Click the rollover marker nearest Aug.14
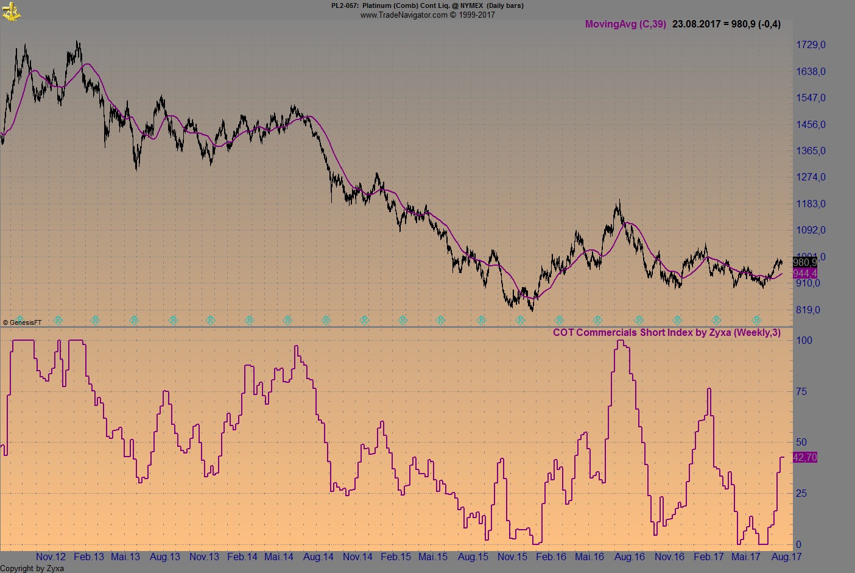 (326, 320)
